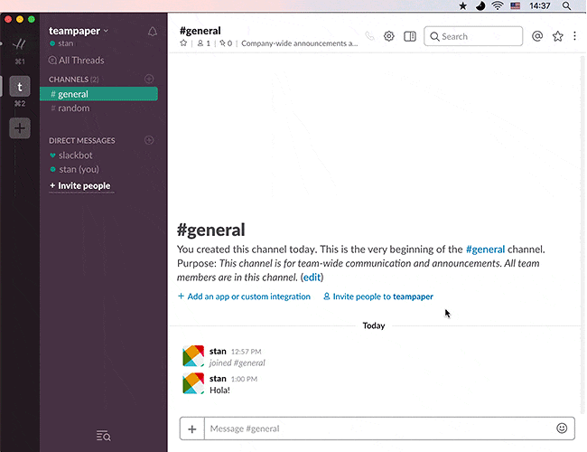The image size is (587, 452).
Task: Toggle the channel details pane icon
Action: 410,36
